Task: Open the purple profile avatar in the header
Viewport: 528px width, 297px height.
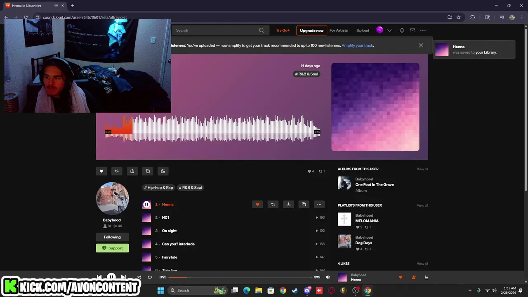Action: [379, 30]
